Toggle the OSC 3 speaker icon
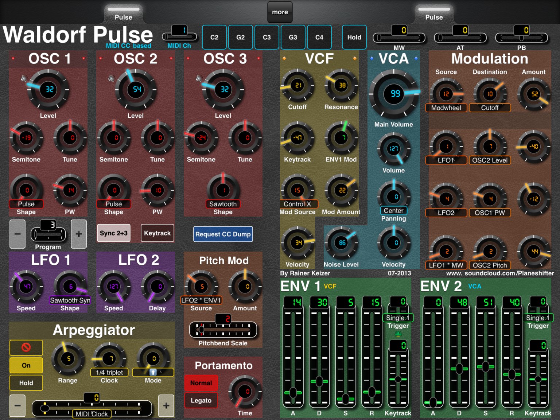Viewport: 560px width, 420px height. [x=199, y=78]
